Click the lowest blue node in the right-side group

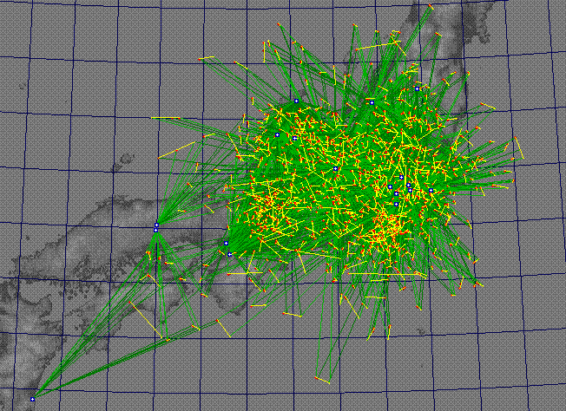pyautogui.click(x=396, y=204)
